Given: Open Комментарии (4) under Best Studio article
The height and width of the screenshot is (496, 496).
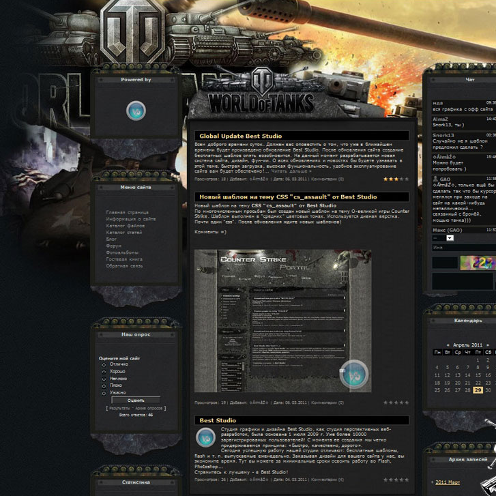Looking at the screenshot, I should [x=327, y=480].
